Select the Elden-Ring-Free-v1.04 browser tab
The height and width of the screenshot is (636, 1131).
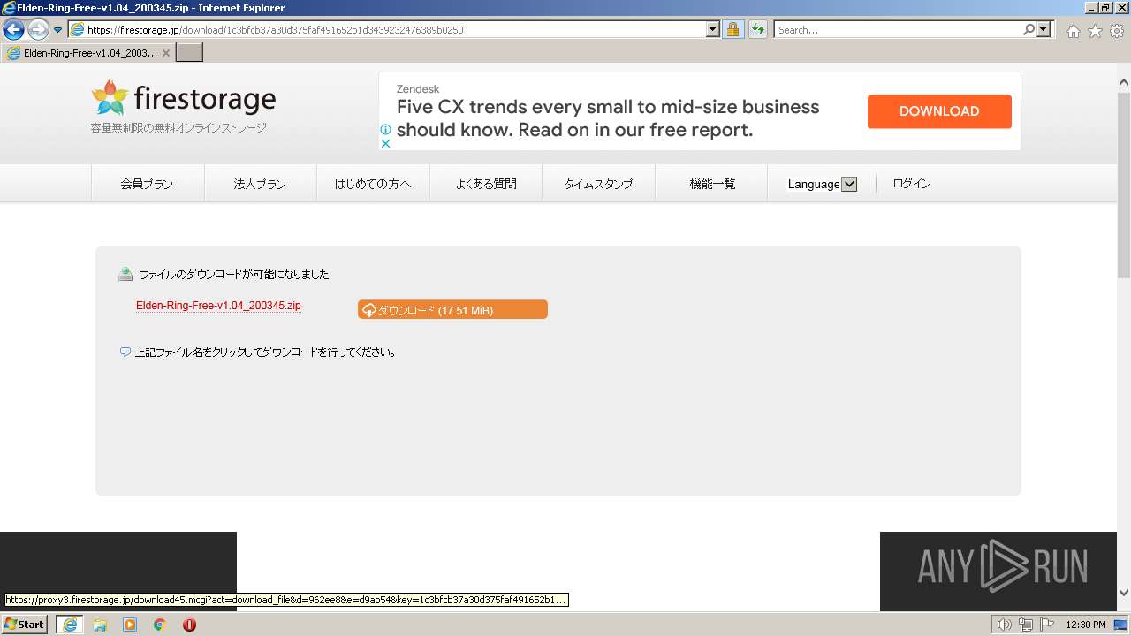pos(88,53)
